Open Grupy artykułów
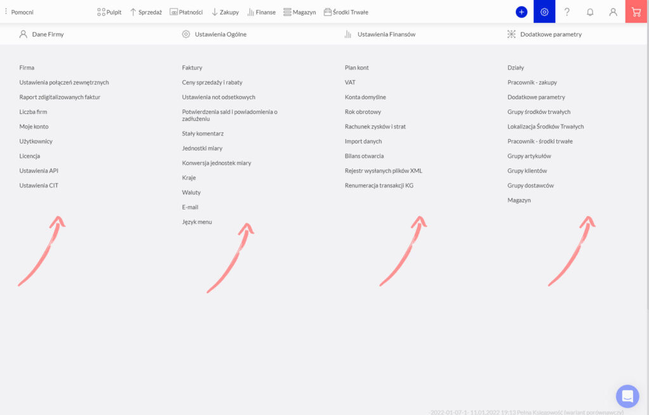 [x=529, y=156]
